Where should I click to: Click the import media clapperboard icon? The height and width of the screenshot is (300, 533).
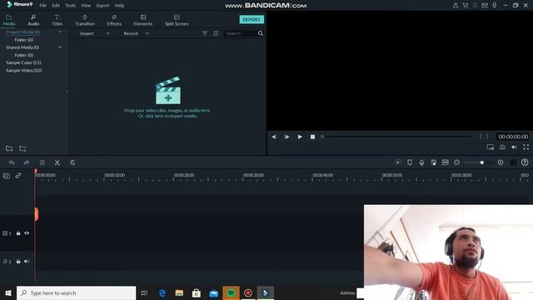168,90
